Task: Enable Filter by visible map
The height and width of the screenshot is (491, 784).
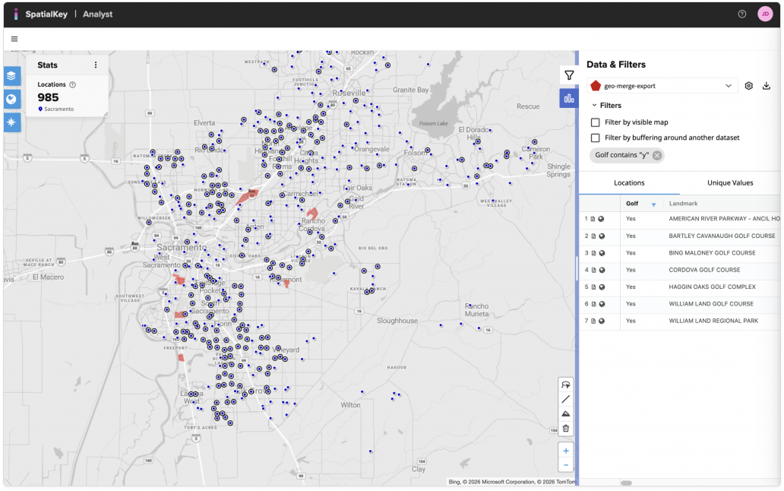Action: 596,122
